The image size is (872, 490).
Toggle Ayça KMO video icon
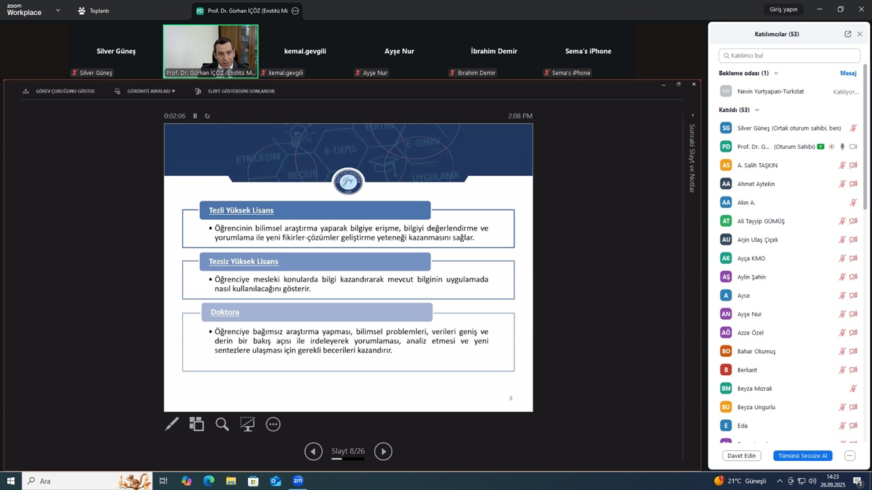[x=854, y=258]
